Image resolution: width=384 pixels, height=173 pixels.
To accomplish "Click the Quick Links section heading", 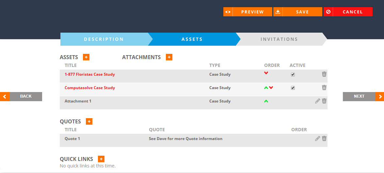I will [x=76, y=159].
